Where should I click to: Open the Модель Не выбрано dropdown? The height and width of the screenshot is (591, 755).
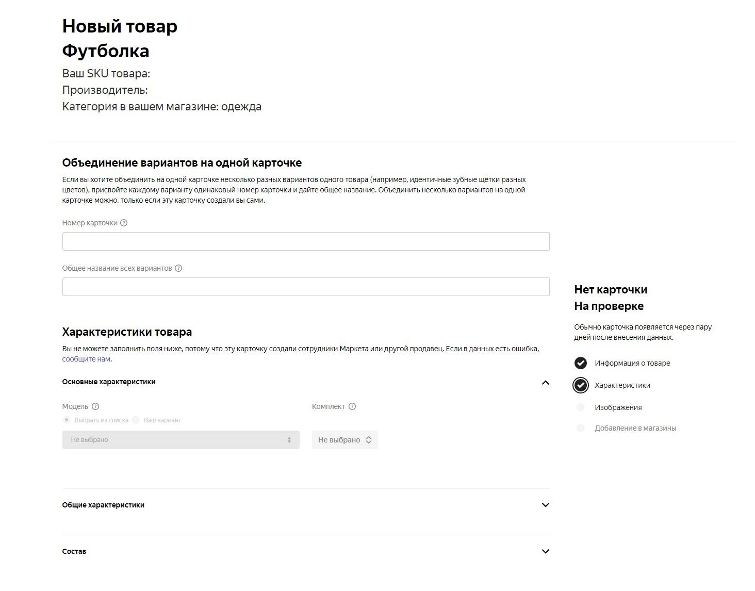pos(181,440)
